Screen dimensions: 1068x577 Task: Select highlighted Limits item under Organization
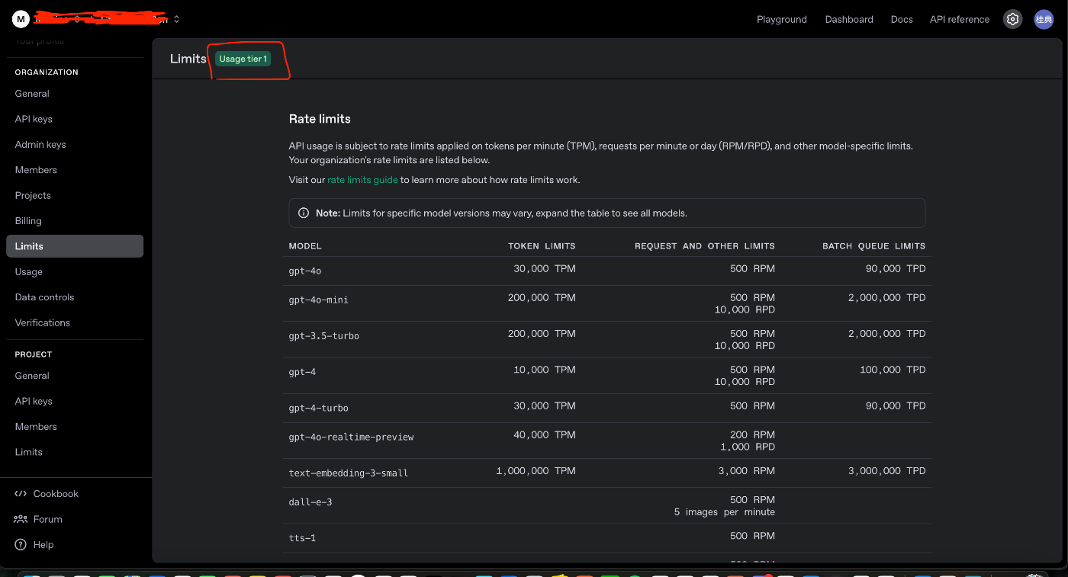[x=75, y=246]
